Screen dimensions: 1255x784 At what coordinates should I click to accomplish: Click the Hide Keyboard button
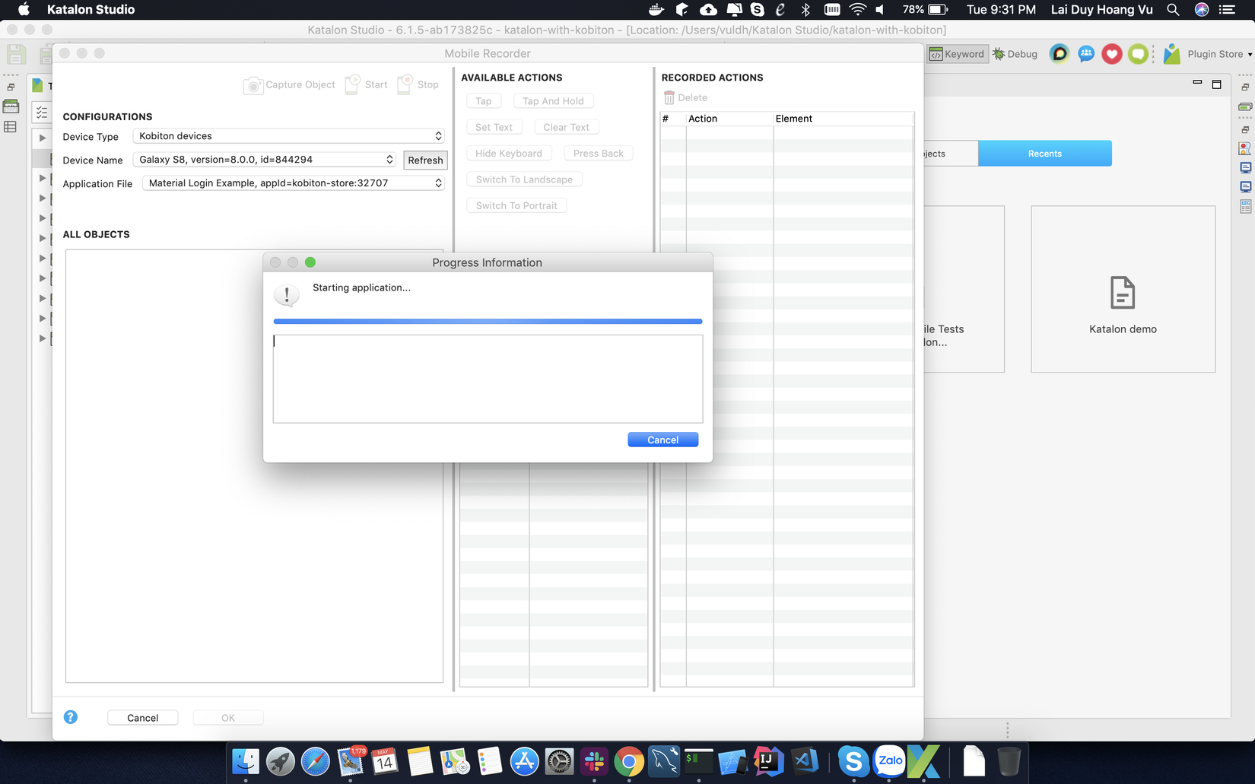(x=509, y=154)
